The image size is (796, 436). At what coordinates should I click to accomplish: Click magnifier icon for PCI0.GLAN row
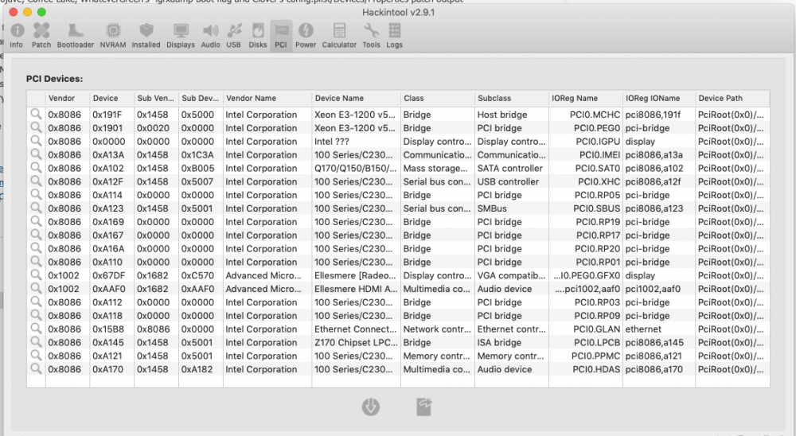click(36, 329)
